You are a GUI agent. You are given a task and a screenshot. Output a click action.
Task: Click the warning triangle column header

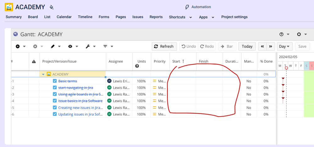34,61
